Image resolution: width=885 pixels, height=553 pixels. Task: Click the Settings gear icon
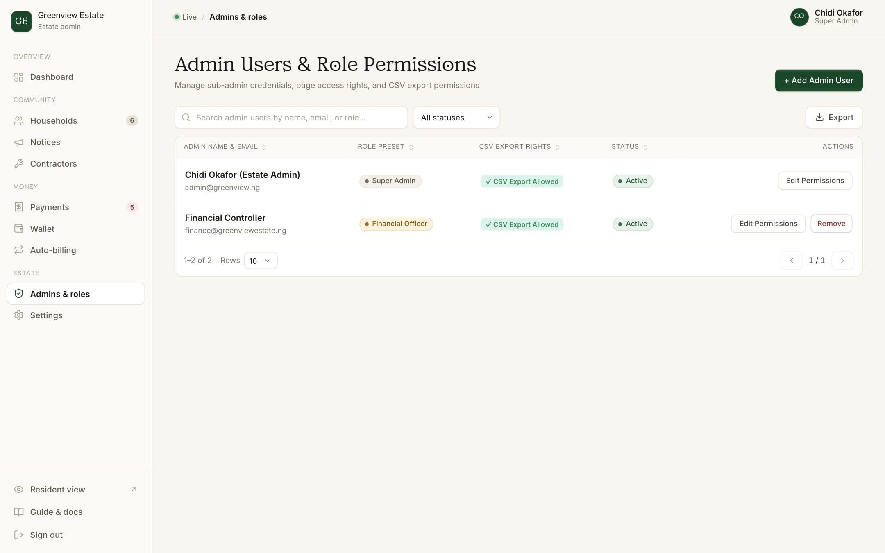pos(19,315)
